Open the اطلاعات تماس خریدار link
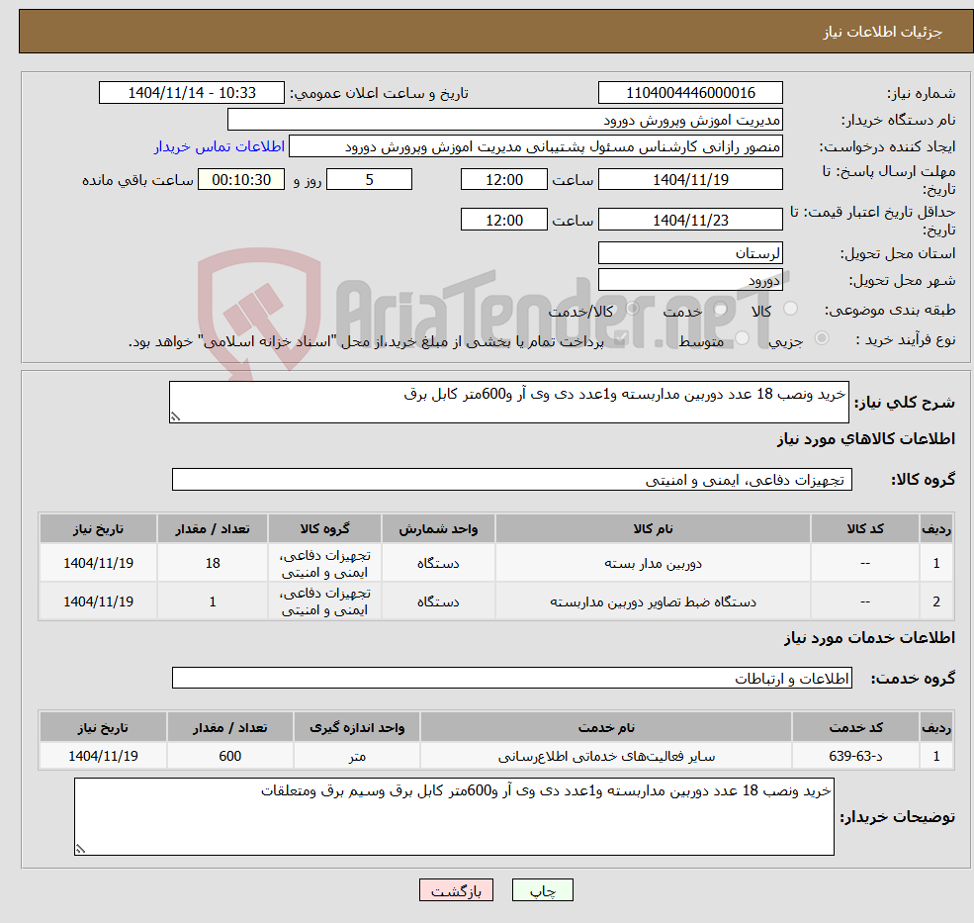Screen dimensions: 974x923 click(x=220, y=146)
